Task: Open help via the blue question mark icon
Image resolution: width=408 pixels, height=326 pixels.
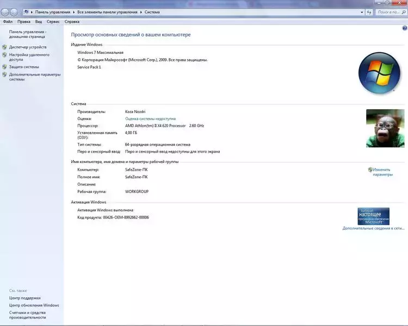Action: click(x=405, y=28)
